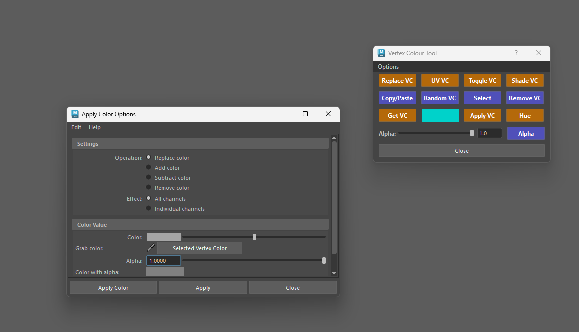Select the Subtract color operation
579x332 pixels.
pyautogui.click(x=149, y=177)
